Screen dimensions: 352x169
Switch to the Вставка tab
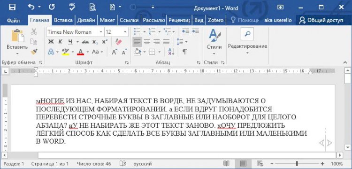click(63, 21)
